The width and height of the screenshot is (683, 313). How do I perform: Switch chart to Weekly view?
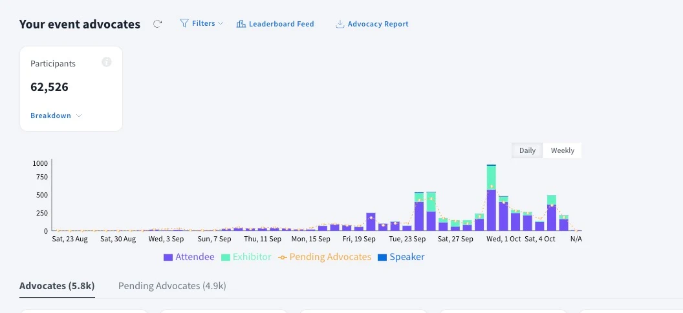(562, 150)
